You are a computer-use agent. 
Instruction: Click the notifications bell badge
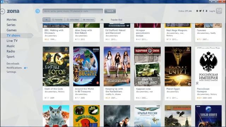pos(25,68)
